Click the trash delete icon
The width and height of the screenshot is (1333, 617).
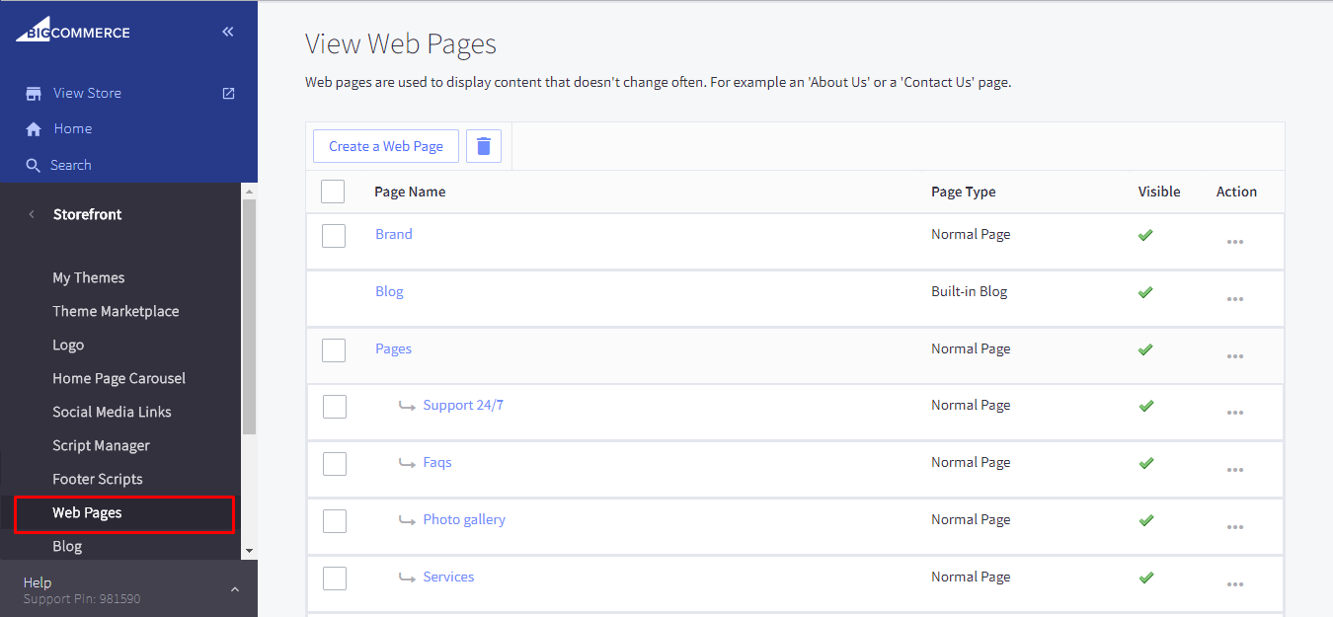tap(484, 146)
